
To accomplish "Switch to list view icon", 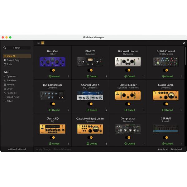I will point(38,43).
